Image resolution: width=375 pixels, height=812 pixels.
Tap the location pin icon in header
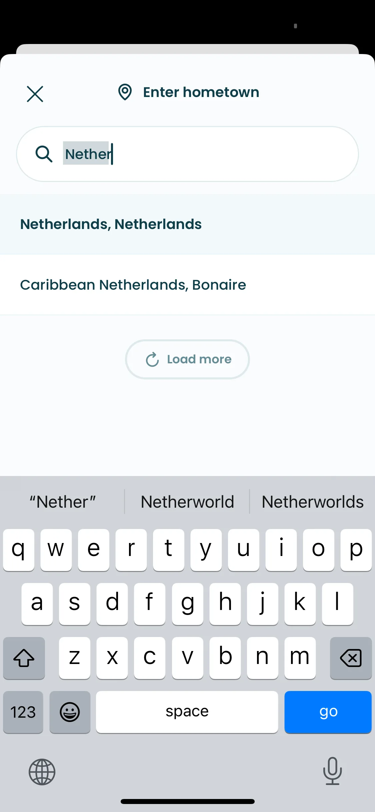tap(125, 92)
